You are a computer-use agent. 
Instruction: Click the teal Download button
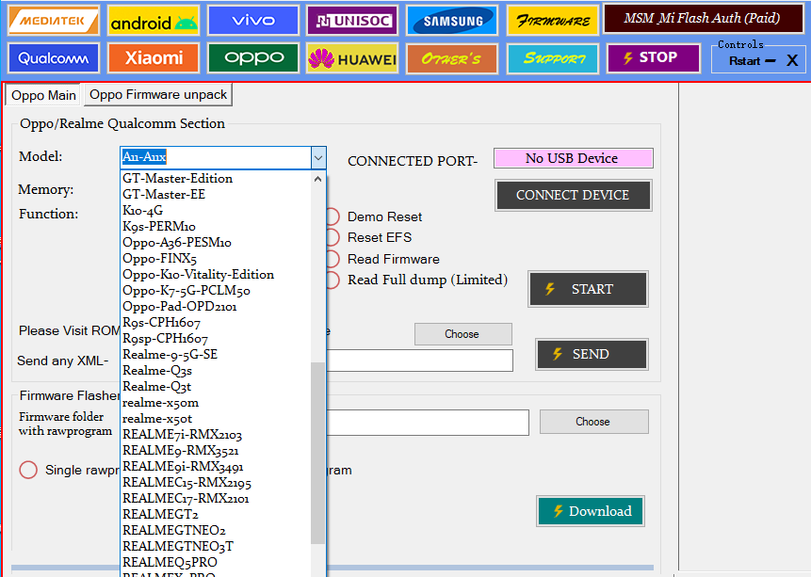591,511
